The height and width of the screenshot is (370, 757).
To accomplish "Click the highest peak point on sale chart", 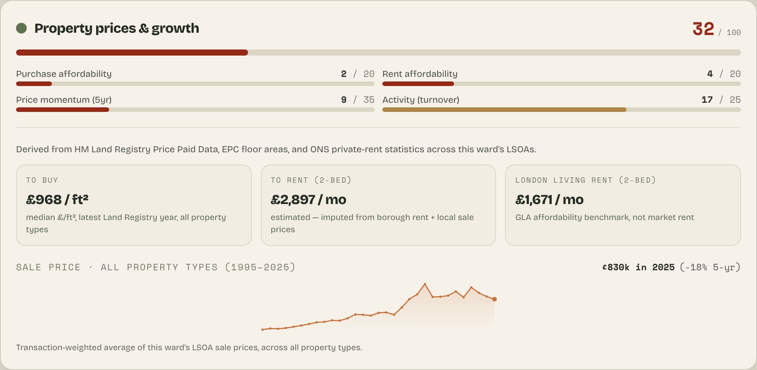I will pyautogui.click(x=425, y=284).
